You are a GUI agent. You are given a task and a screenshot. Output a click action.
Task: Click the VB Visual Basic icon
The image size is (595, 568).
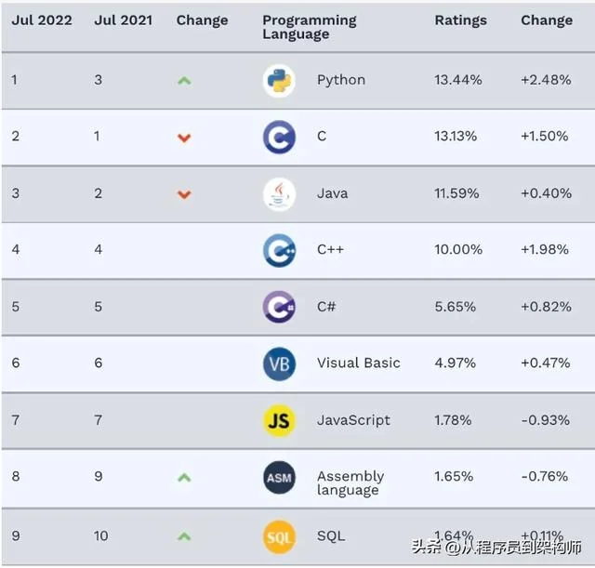pos(279,363)
